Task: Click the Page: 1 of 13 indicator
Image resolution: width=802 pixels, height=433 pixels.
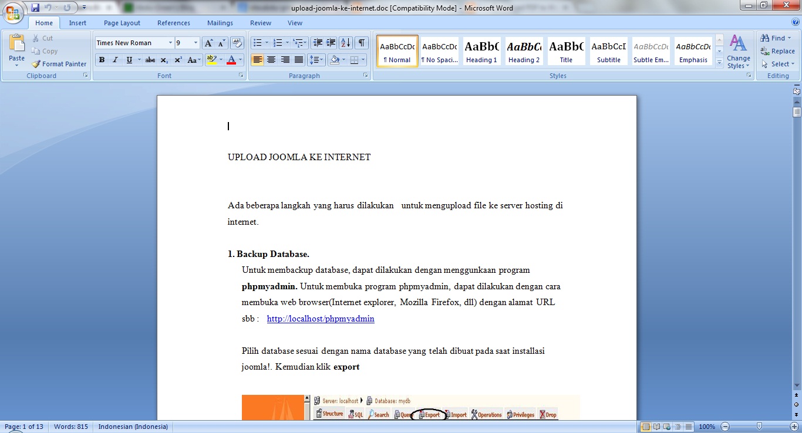Action: (x=24, y=427)
